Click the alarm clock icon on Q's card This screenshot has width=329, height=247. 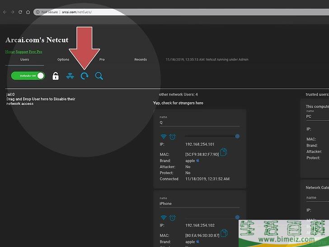coord(173,137)
